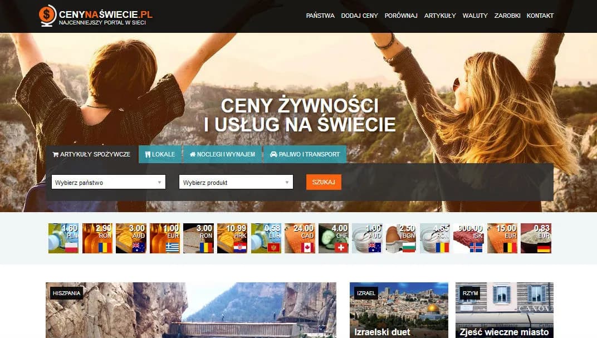Click the 4.00 CHF cucumber price tile
This screenshot has width=597, height=338.
(334, 238)
